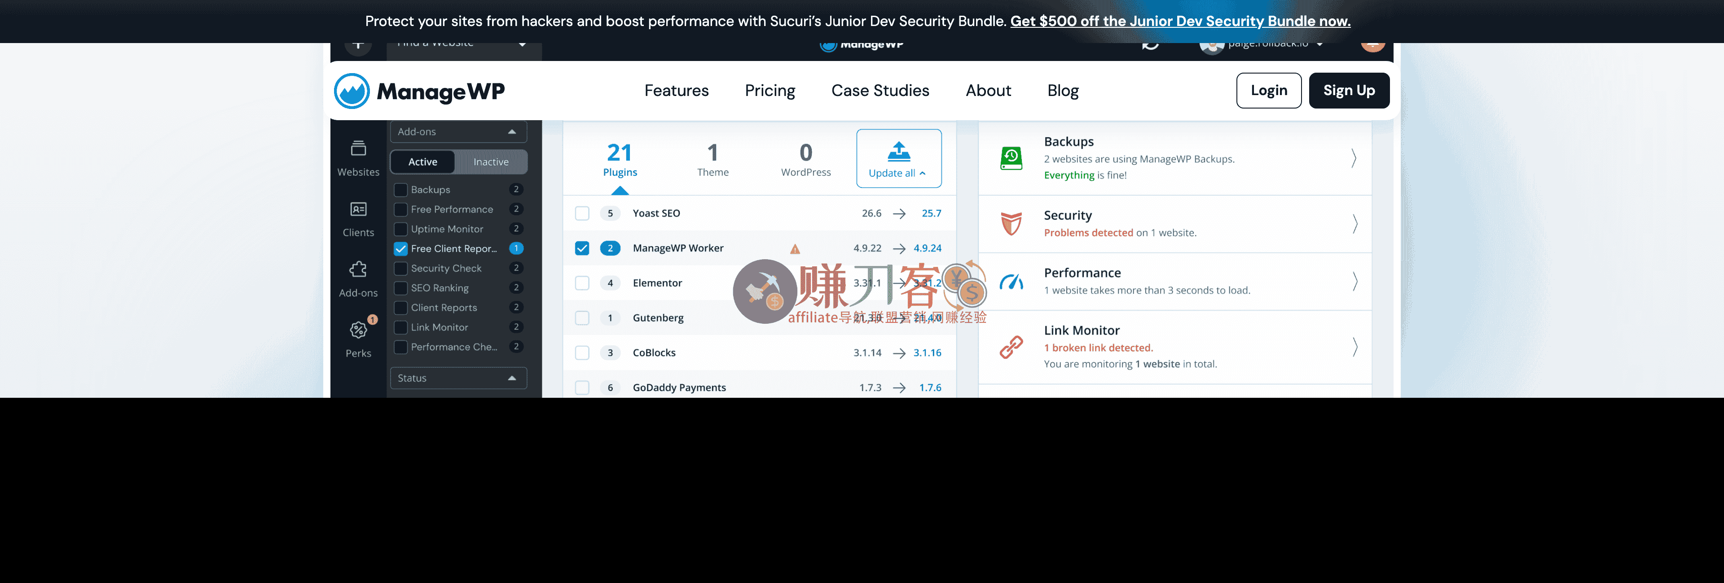Open the Clients sidebar icon

click(358, 209)
